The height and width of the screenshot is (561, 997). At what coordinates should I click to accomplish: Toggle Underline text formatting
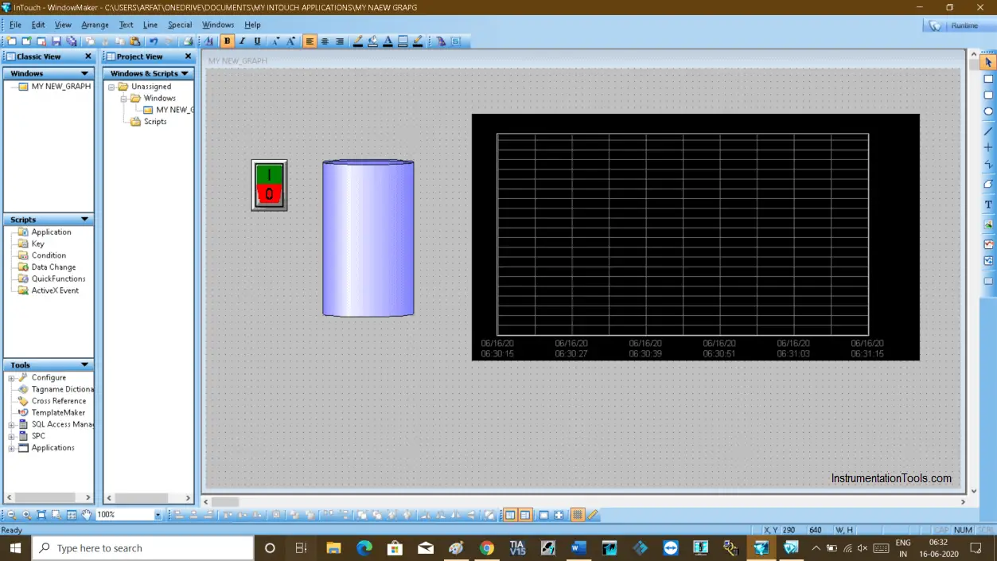(257, 41)
